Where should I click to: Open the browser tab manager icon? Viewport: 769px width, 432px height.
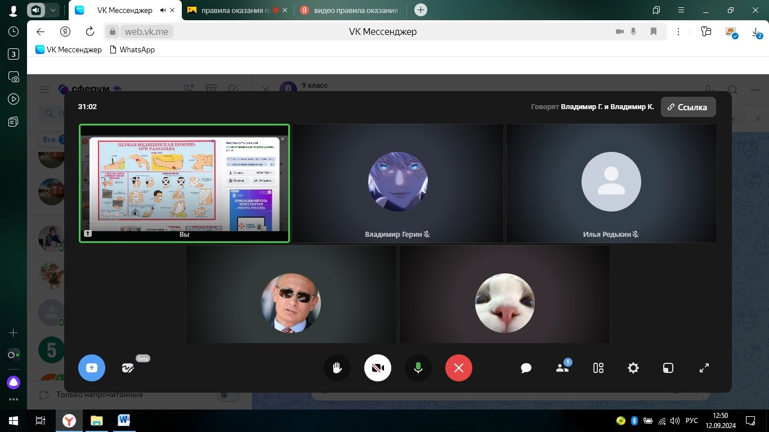(656, 10)
